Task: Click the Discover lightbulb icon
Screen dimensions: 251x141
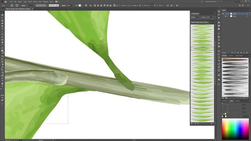Action: [202, 2]
